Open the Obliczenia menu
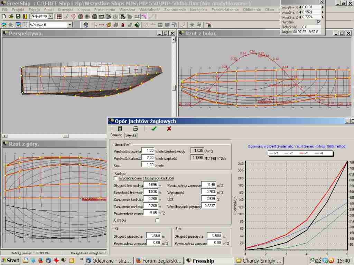Image resolution: width=354 pixels, height=265 pixels. [x=252, y=10]
